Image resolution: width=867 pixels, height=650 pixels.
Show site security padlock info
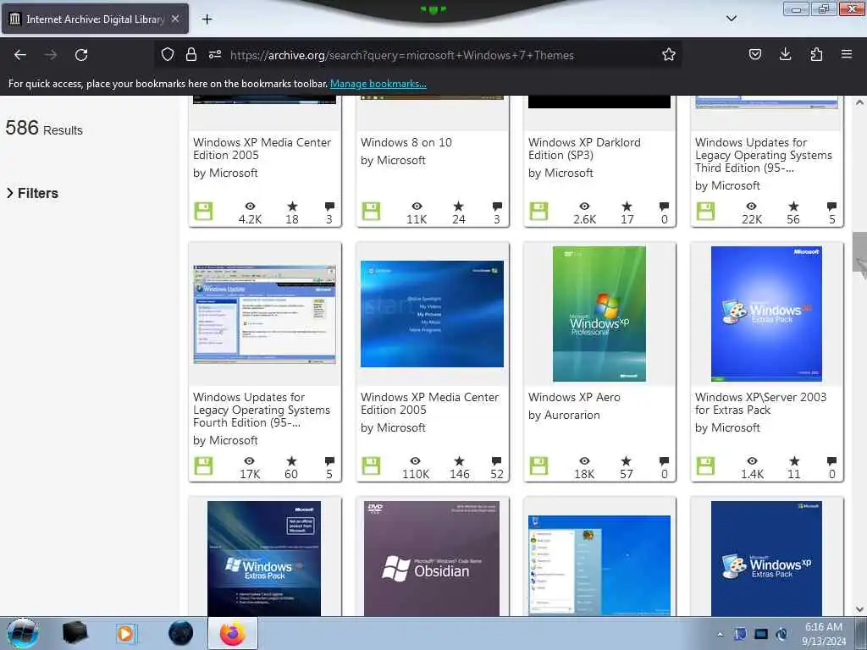pyautogui.click(x=191, y=54)
